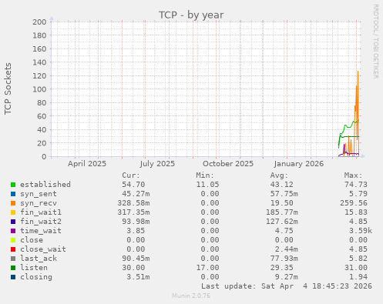Click the 'TCP Sockets' axis label
This screenshot has height=304, width=383.
(x=8, y=89)
